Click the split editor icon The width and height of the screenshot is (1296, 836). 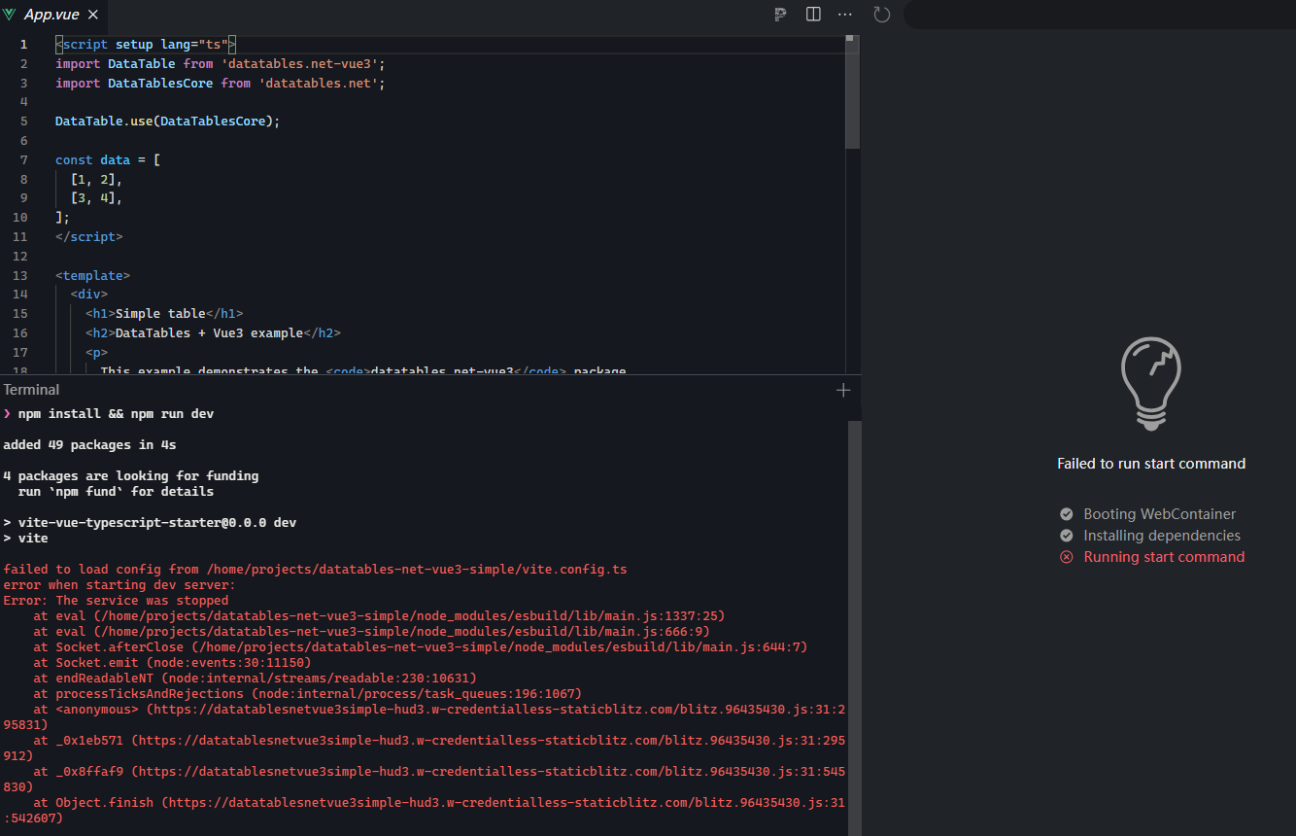(x=813, y=15)
